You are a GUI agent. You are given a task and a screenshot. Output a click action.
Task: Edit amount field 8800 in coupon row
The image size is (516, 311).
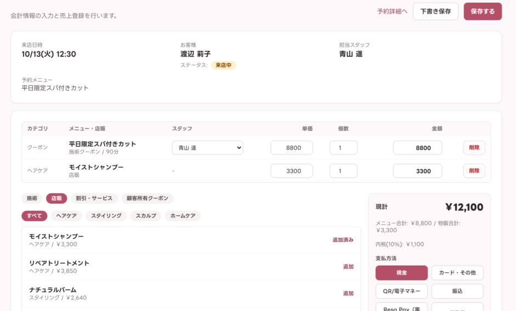[418, 148]
